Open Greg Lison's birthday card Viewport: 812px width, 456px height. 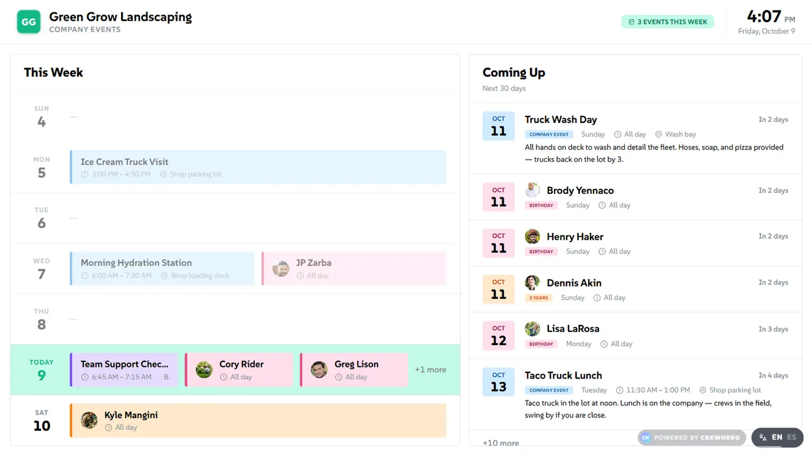click(354, 370)
